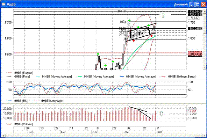Click the 1734.04422 price level label
The image size is (207, 138).
click(x=195, y=11)
